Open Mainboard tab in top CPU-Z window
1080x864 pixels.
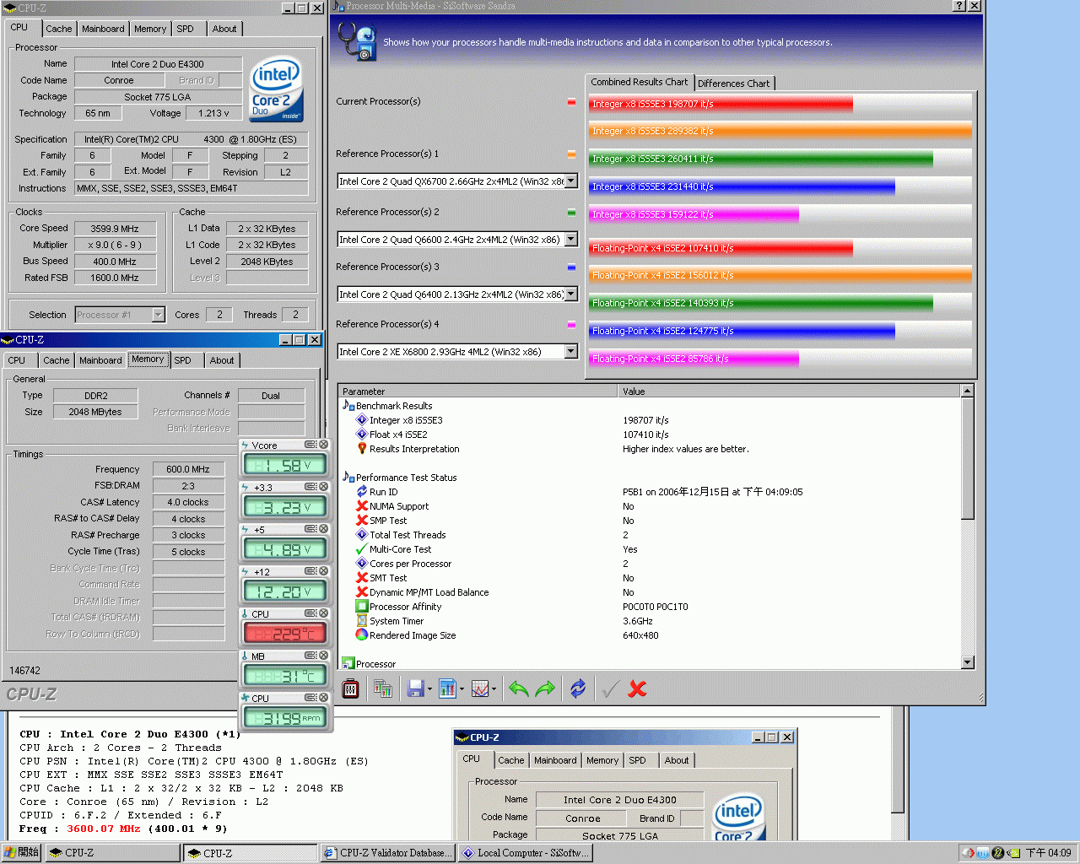(103, 29)
